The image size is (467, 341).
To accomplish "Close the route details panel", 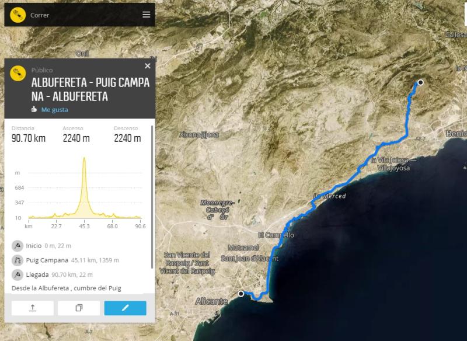I will [147, 66].
